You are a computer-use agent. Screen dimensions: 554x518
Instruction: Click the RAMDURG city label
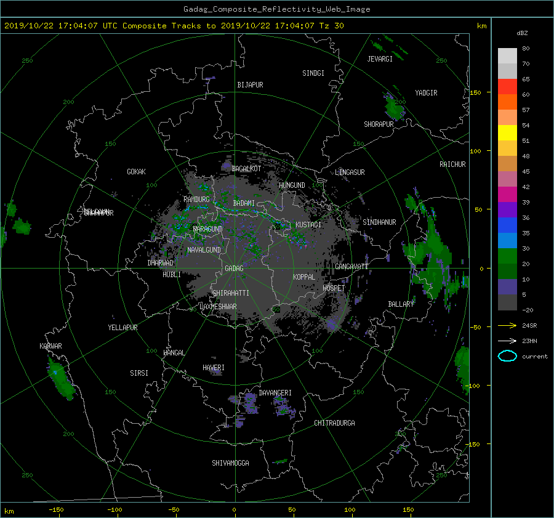196,200
